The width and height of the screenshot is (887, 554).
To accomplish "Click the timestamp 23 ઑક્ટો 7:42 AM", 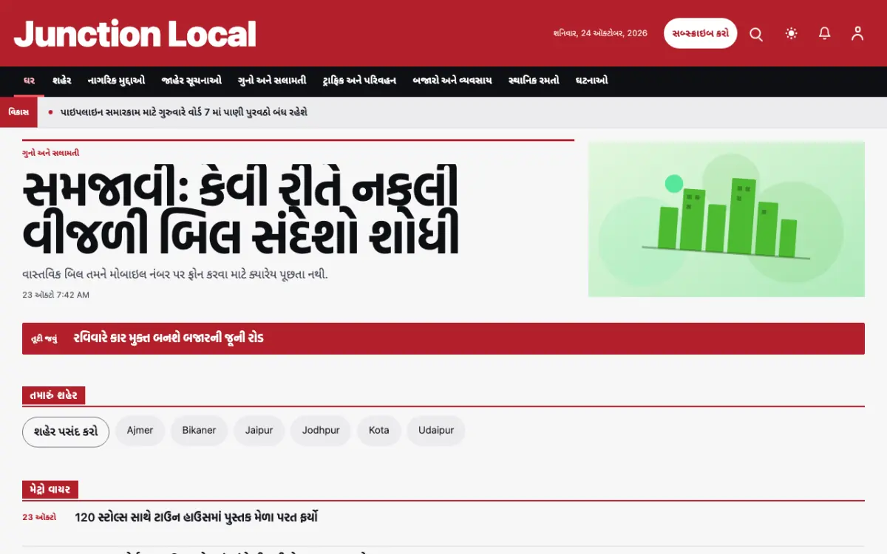I will coord(56,295).
